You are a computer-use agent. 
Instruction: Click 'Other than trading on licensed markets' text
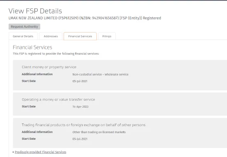[x=99, y=132]
